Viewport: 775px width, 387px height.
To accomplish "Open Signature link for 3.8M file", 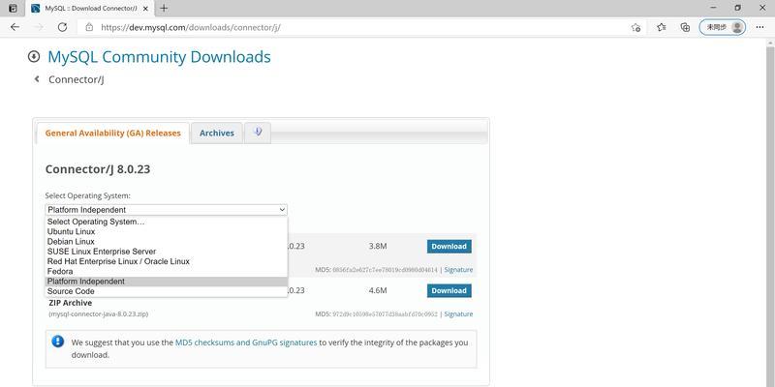I will [458, 270].
